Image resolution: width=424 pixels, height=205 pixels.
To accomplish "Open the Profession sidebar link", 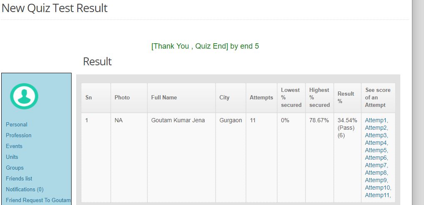I will coord(19,135).
